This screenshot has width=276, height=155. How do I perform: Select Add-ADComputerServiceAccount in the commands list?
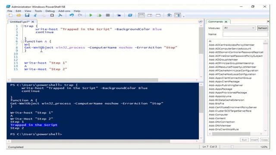point(230,49)
